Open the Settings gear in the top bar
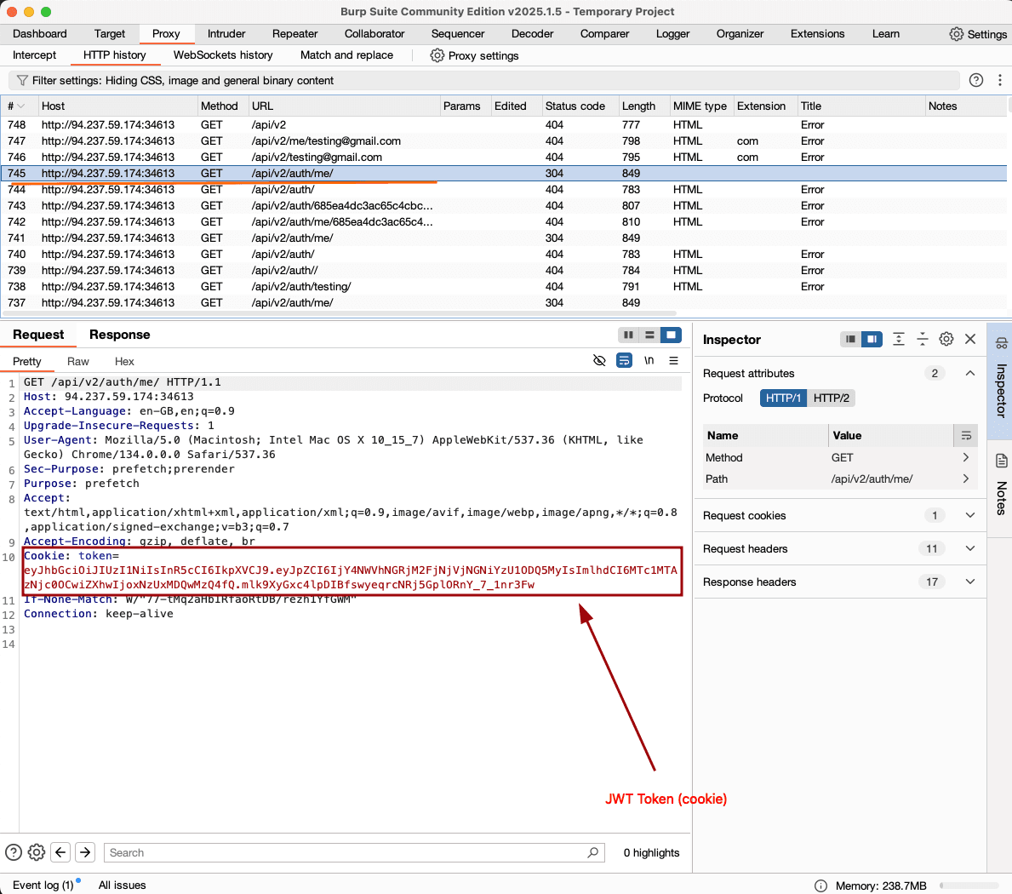The image size is (1012, 894). pos(956,34)
